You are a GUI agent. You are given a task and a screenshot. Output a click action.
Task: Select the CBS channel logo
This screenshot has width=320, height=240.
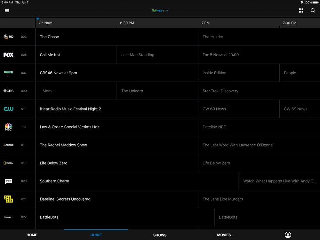[x=9, y=91]
